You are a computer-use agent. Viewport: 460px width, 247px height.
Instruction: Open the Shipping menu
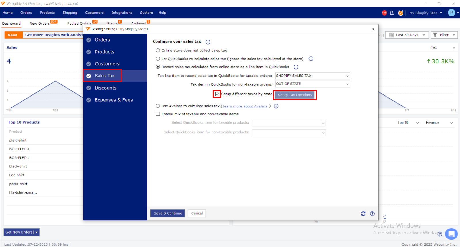coord(70,13)
